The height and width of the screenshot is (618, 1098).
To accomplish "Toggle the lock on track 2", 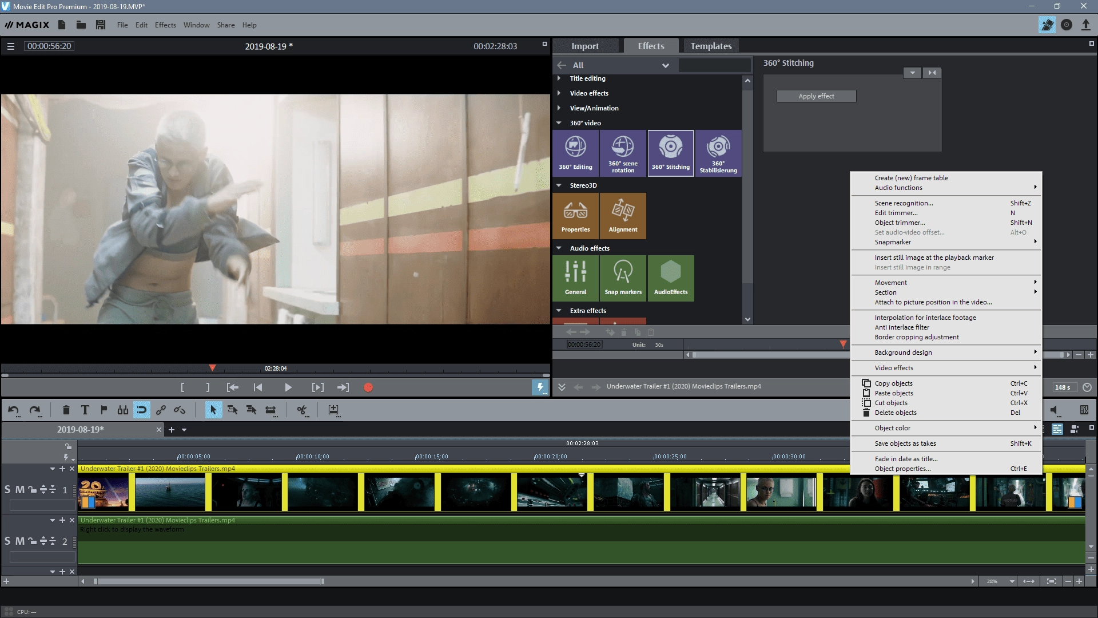I will [x=33, y=541].
